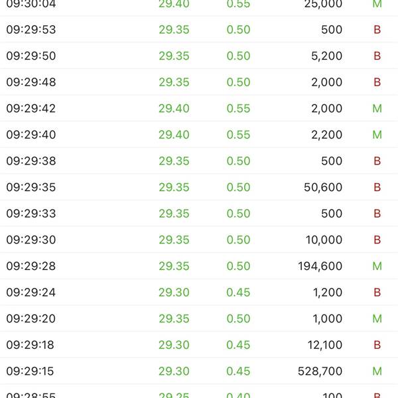Click change 0.45 on the 09:29:18 row
Image resolution: width=398 pixels, height=398 pixels.
point(238,345)
